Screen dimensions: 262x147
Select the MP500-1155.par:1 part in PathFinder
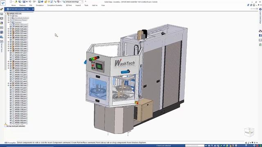click(x=21, y=57)
